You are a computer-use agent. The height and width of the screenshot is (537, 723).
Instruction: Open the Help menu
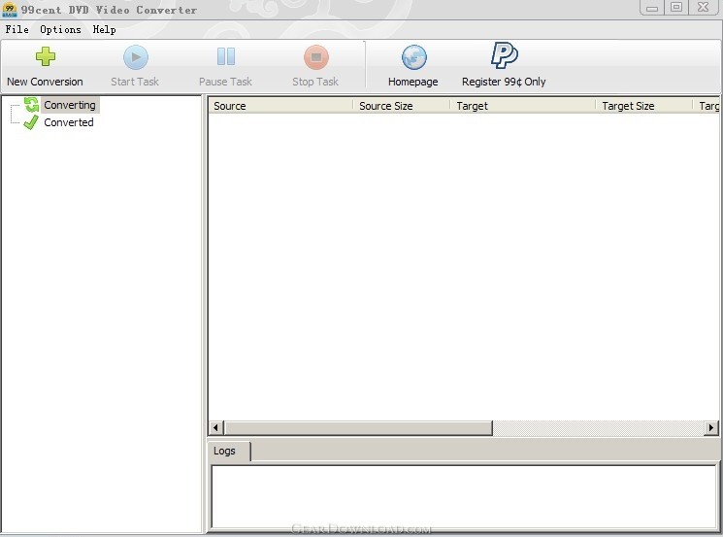point(104,29)
